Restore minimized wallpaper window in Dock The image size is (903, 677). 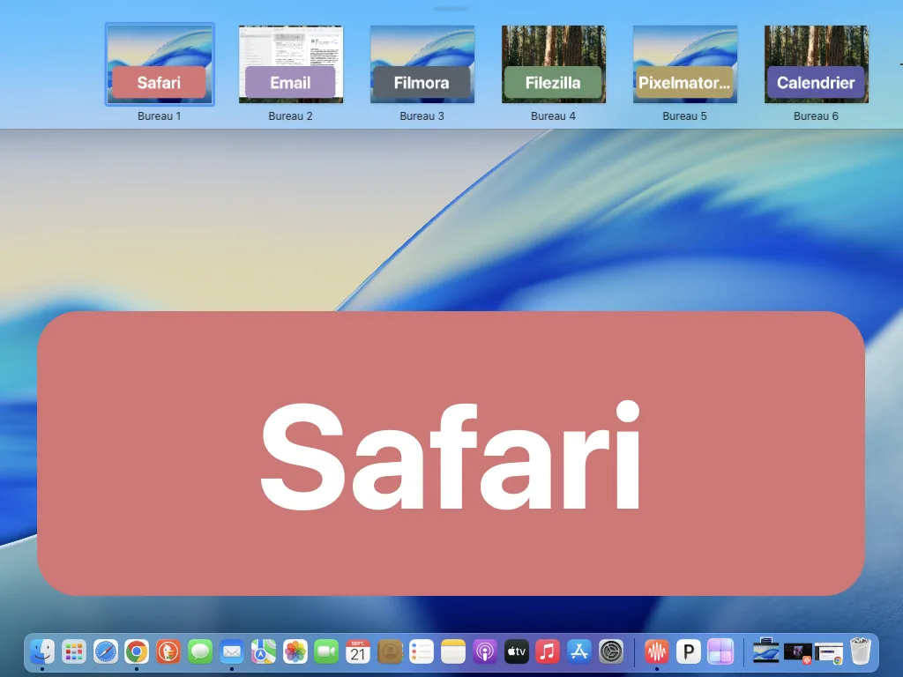[x=766, y=651]
